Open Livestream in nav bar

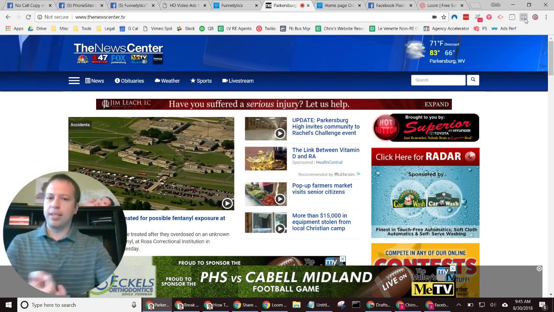[x=238, y=81]
